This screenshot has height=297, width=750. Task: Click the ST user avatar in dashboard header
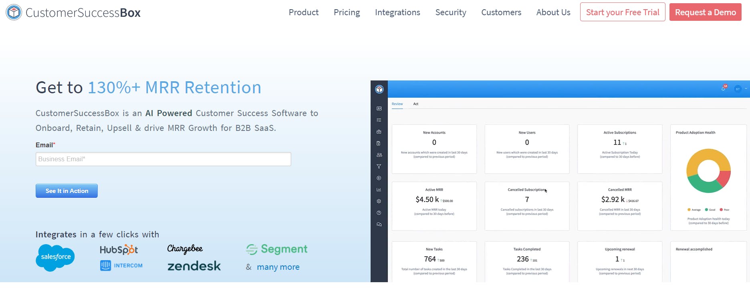click(x=738, y=89)
